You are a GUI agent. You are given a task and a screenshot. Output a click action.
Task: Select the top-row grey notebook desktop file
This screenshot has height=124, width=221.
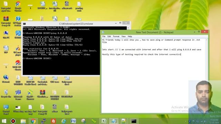[67, 6]
